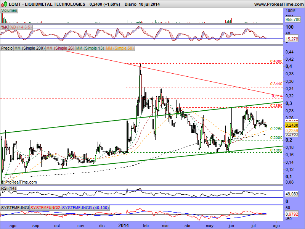
Task: Click the date 18 jul 2014
Action: coord(149,4)
